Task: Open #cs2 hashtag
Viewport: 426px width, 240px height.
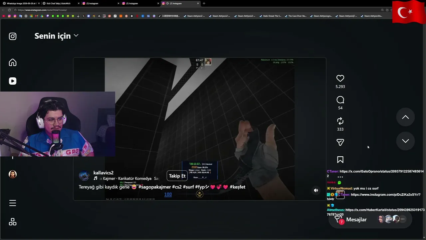Action: [177, 187]
